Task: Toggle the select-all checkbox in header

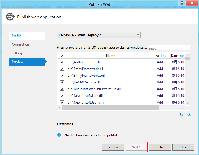Action: [62, 55]
